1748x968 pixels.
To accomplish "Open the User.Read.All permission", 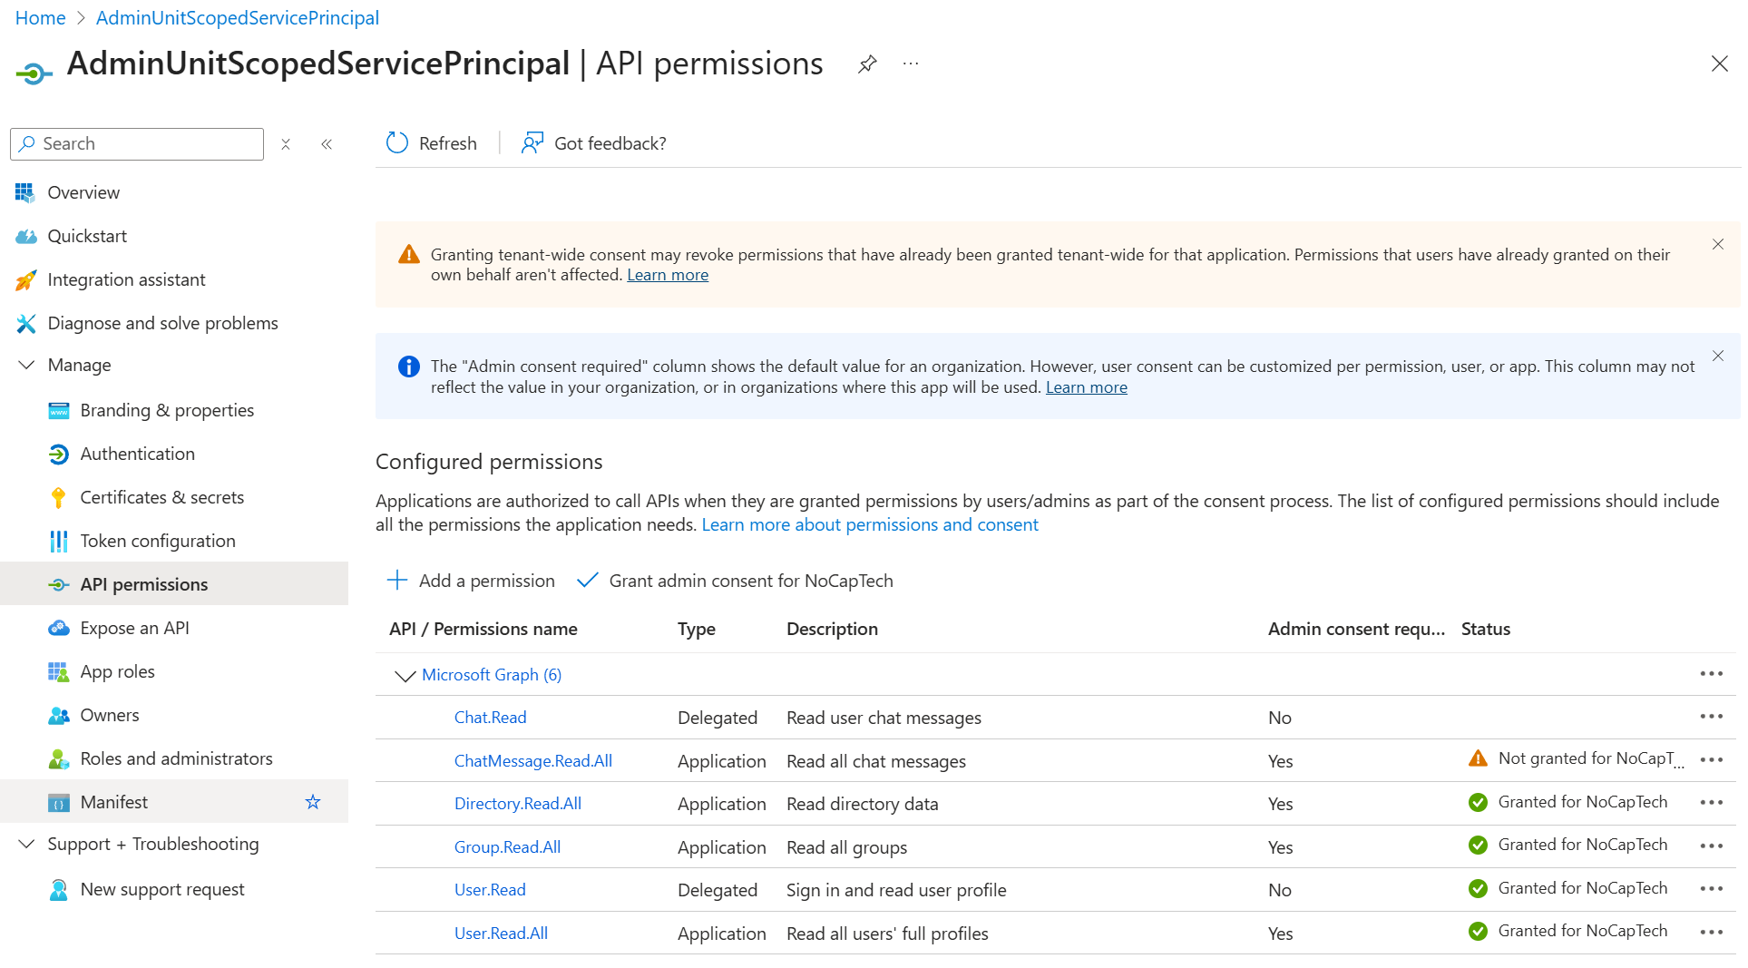I will point(501,934).
